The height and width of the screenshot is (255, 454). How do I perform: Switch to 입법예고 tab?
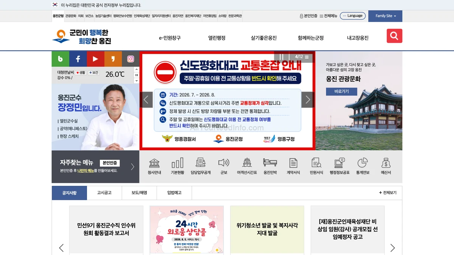174,193
